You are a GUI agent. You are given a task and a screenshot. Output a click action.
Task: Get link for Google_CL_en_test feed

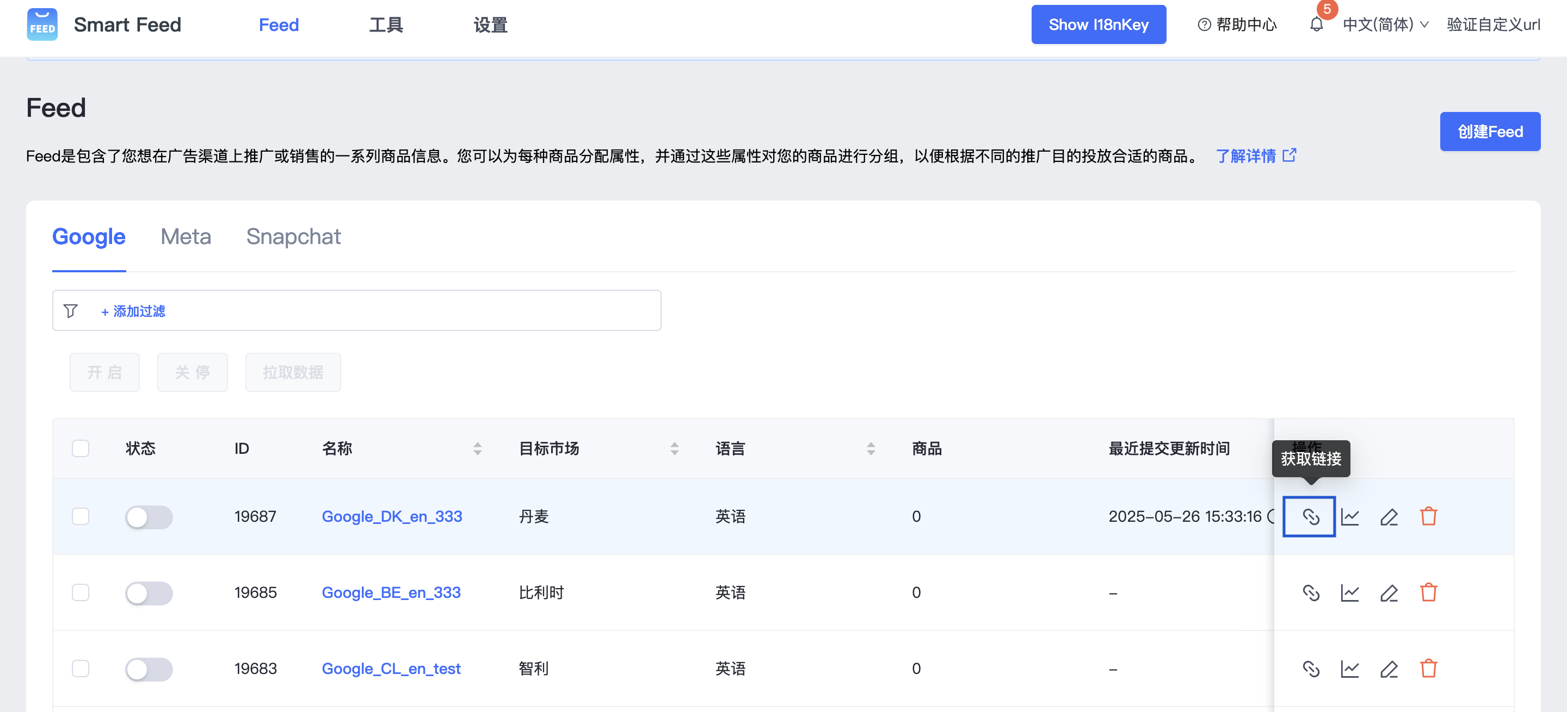tap(1310, 669)
